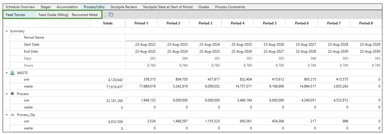Click the Process_Stp stockpile icon
Viewport: 385px width, 134px height.
pos(12,115)
